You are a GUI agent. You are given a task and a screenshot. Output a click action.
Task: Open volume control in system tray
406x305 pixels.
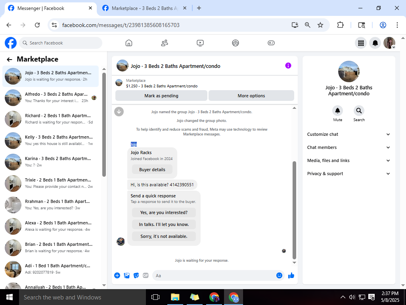tap(352, 297)
